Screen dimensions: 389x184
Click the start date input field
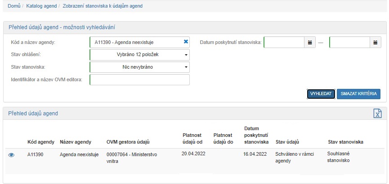point(284,43)
